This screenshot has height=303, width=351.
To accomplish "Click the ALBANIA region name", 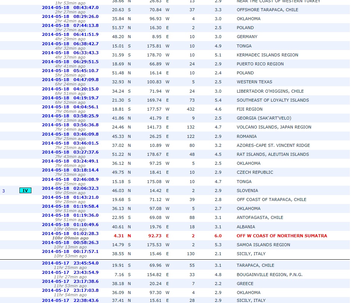I will (246, 227).
